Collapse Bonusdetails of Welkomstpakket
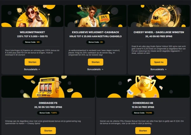The image size is (191, 135). coord(32,69)
